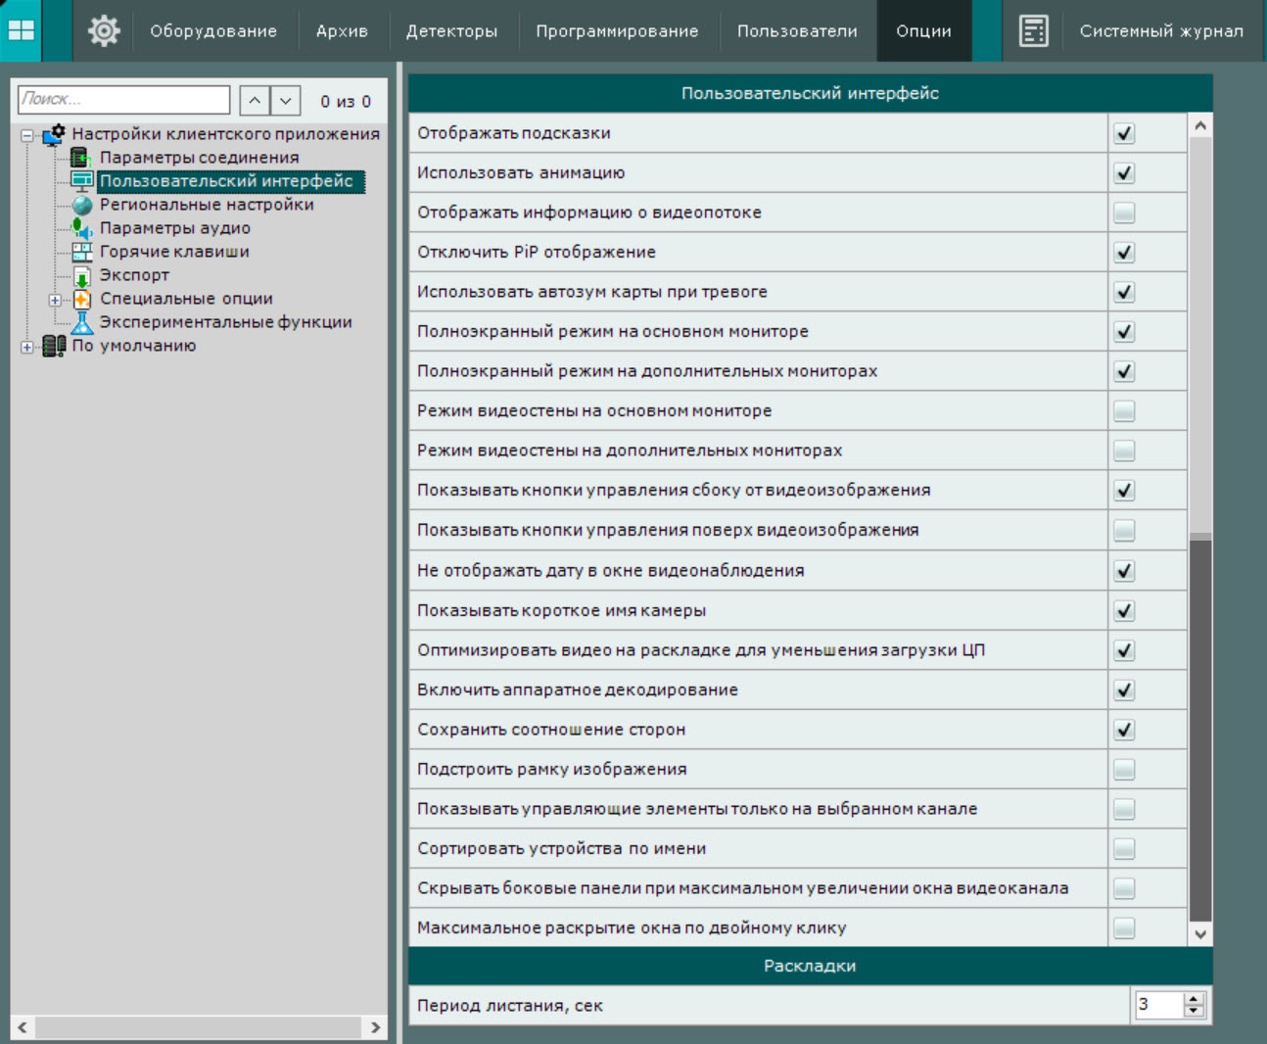This screenshot has width=1267, height=1044.
Task: Go to next search result arrow
Action: 285,100
